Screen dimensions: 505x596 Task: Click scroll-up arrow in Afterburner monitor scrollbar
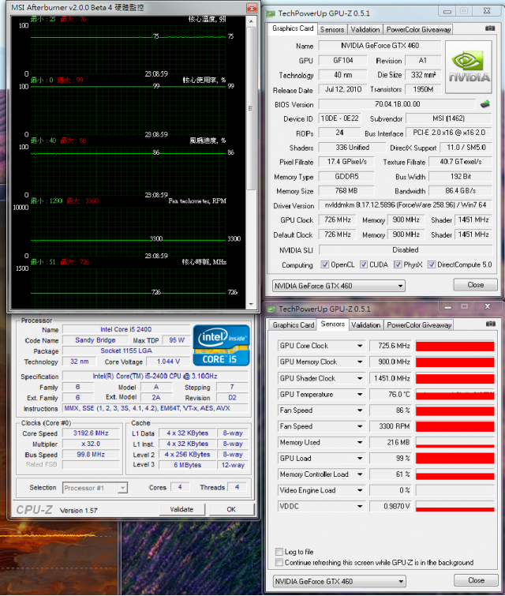pyautogui.click(x=251, y=21)
